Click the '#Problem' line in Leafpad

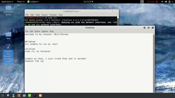click(x=30, y=42)
